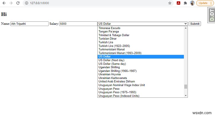
Task: Open the Chrome menu three-dots icon
Action: (211, 3)
